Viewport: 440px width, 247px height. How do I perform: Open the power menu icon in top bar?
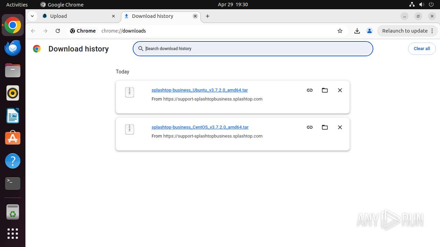pos(431,4)
